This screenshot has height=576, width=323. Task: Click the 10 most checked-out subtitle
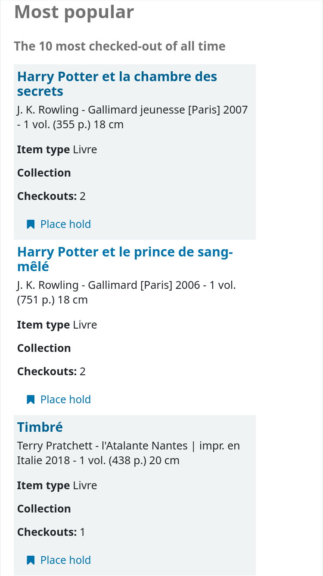120,46
